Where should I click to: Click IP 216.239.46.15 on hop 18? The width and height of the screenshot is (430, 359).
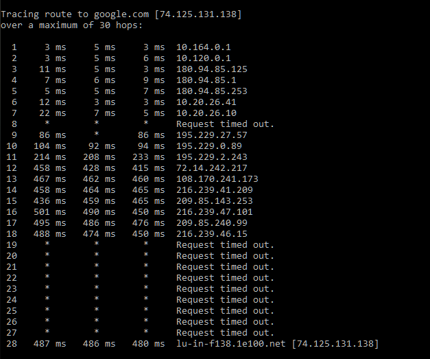pyautogui.click(x=212, y=234)
